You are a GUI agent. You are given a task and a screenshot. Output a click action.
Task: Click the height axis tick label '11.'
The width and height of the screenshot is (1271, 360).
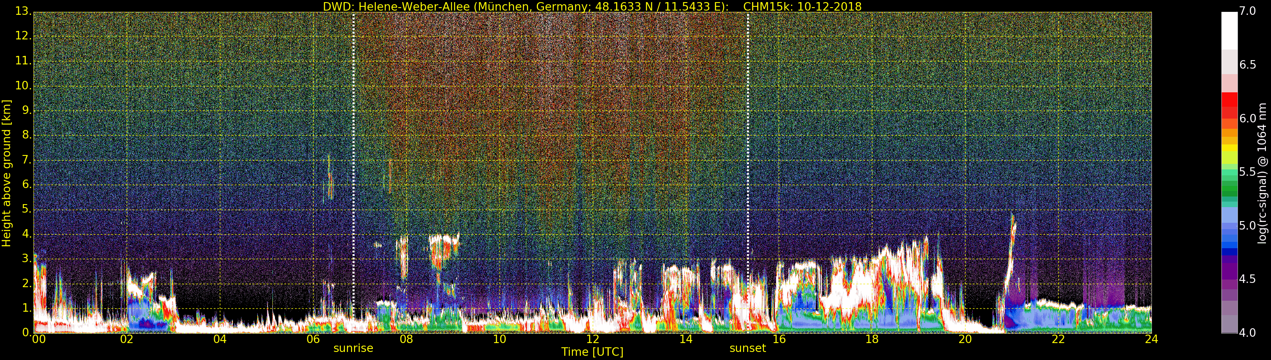[x=23, y=61]
